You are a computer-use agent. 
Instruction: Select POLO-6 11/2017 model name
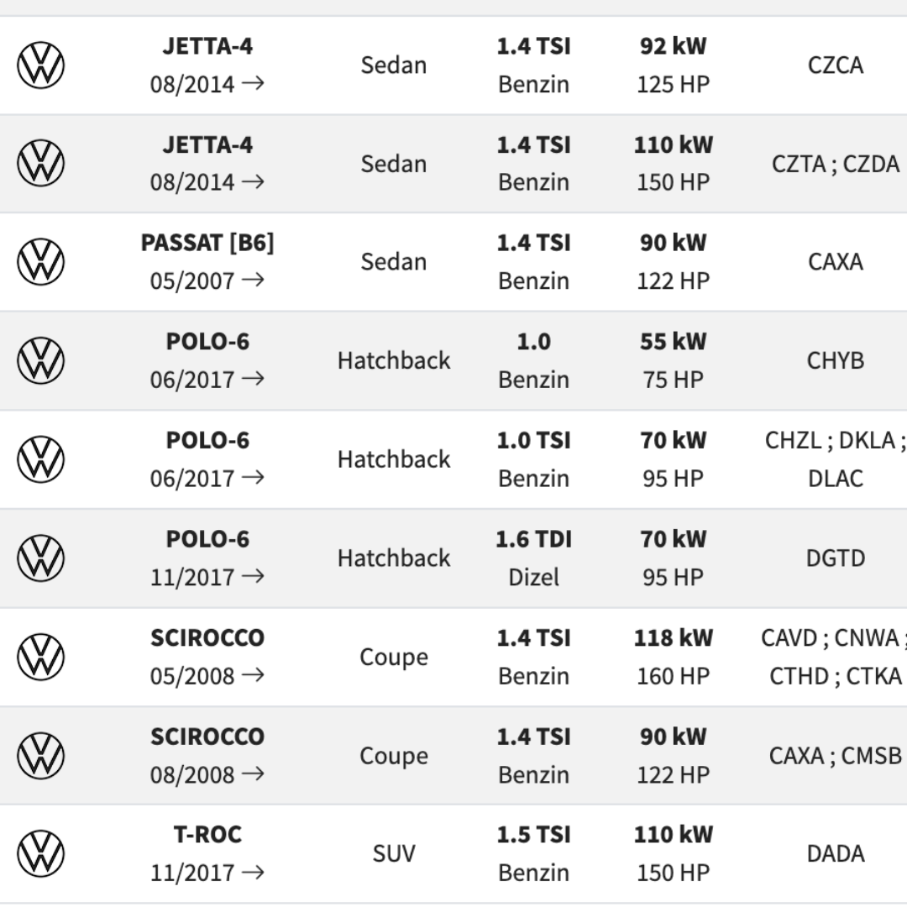click(207, 539)
